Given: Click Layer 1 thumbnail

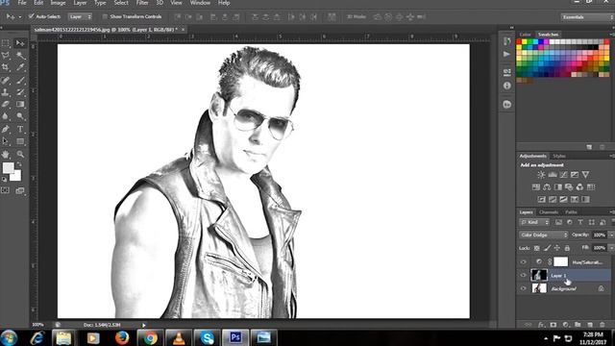Looking at the screenshot, I should [x=539, y=276].
